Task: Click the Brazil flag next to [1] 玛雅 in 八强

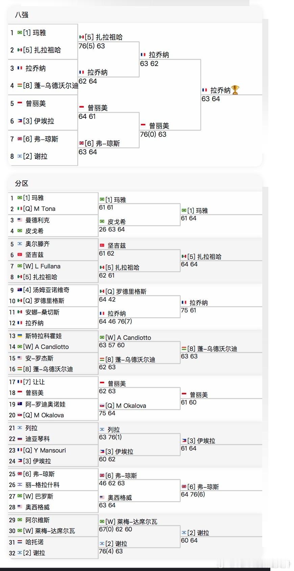Action: click(20, 33)
